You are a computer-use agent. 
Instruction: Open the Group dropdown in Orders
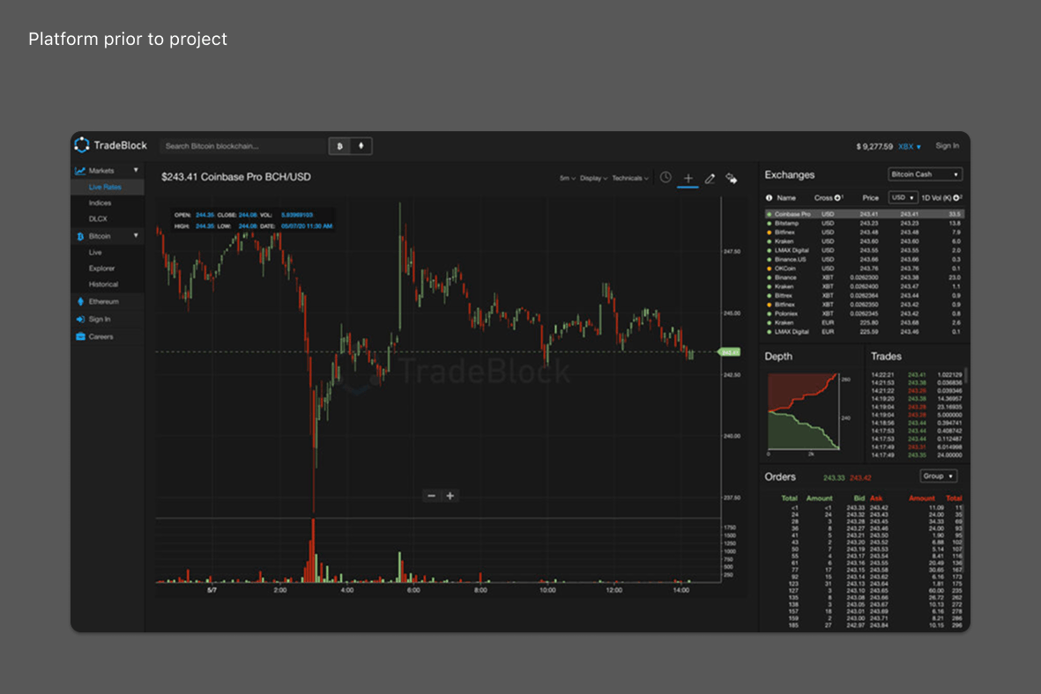click(x=938, y=476)
